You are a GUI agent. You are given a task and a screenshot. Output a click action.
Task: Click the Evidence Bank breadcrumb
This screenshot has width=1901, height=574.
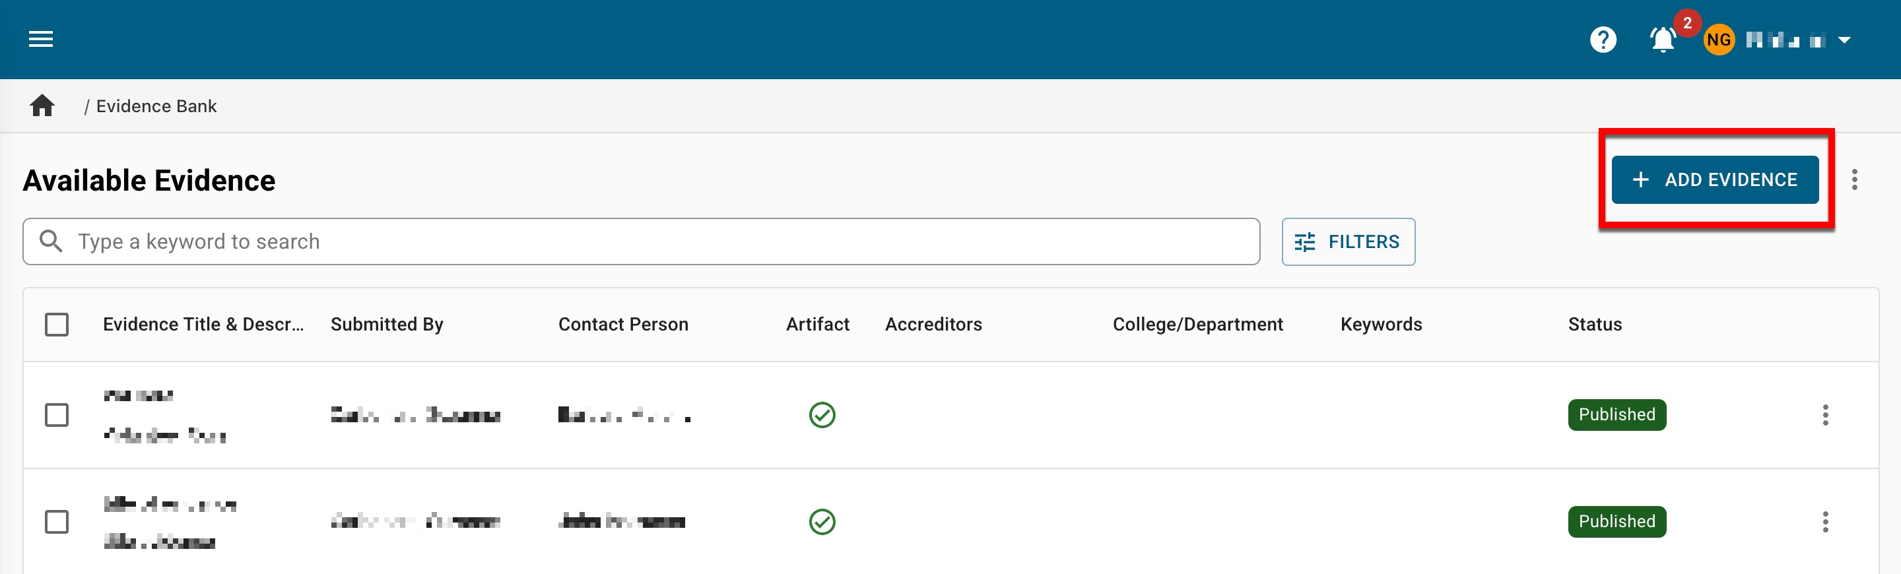tap(156, 106)
